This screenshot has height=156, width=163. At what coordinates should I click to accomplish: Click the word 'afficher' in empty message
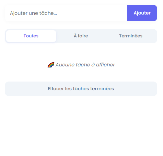105,65
